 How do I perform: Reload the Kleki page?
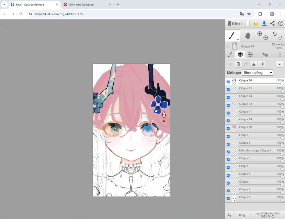point(21,14)
